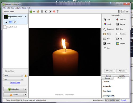Rotate the image right
Screen dimensions: 133x103
50,11
